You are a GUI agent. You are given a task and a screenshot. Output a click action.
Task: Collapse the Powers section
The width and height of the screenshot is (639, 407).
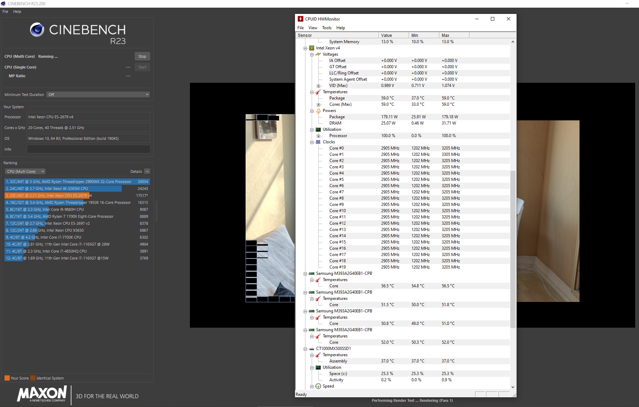(x=312, y=111)
